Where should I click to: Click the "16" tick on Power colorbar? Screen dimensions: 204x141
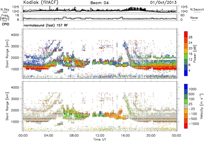(x=190, y=54)
